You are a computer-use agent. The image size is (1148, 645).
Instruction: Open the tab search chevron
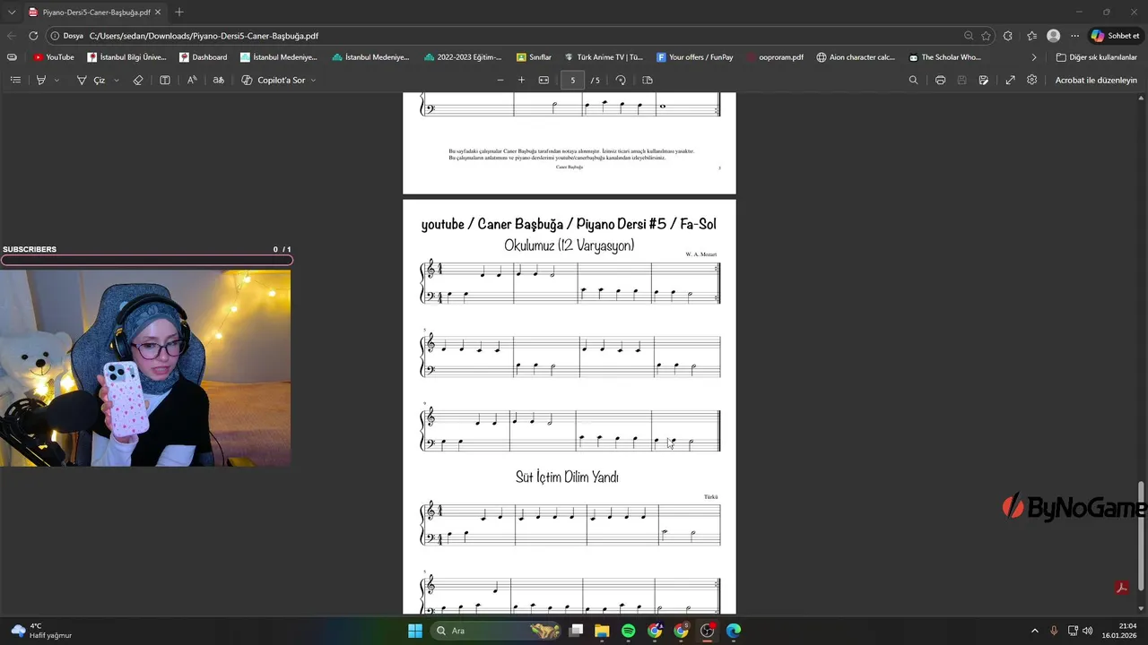tap(12, 13)
